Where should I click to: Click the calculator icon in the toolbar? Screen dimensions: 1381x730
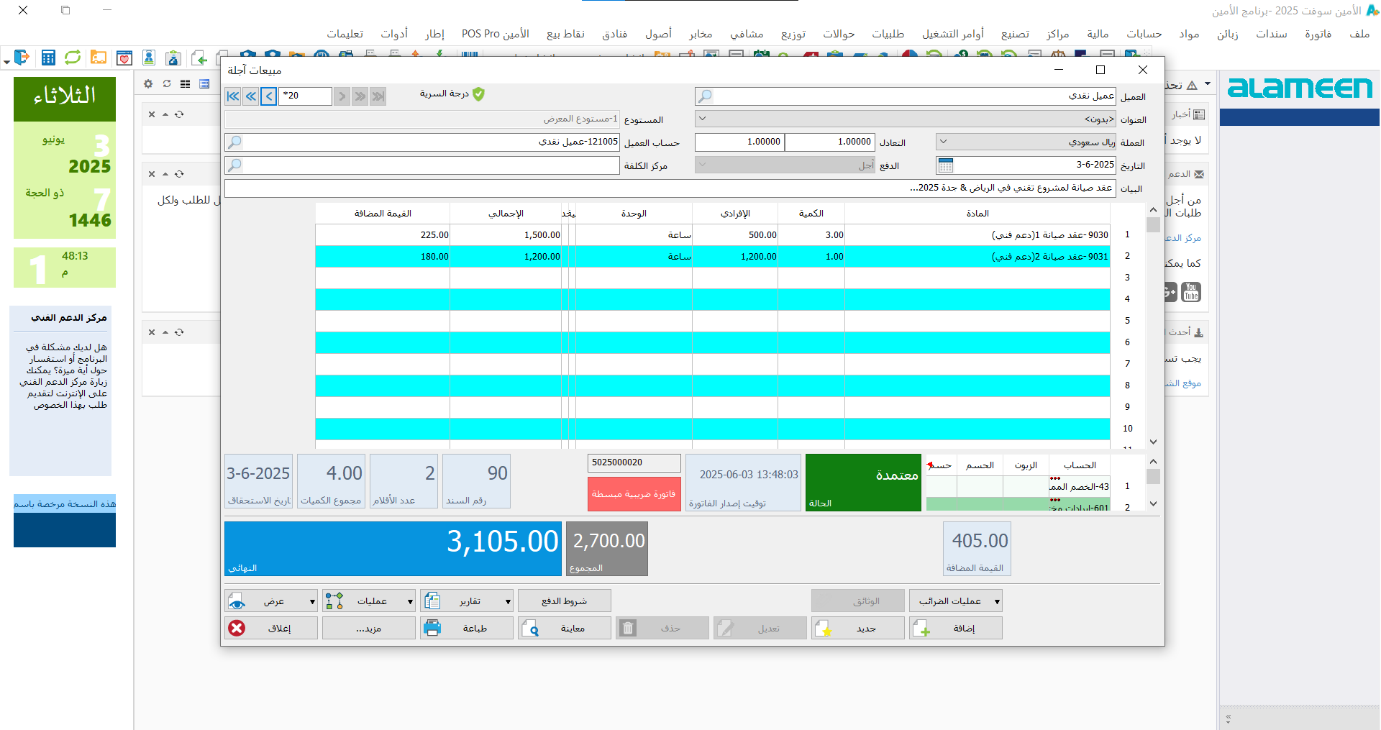pyautogui.click(x=48, y=58)
